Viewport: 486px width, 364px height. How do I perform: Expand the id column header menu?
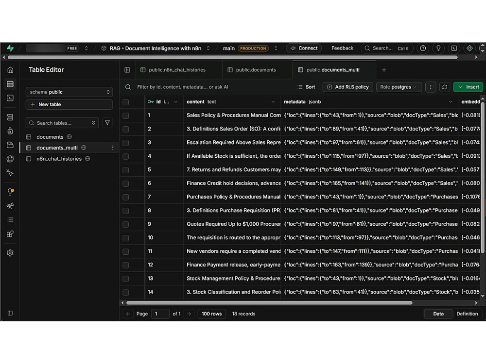176,102
